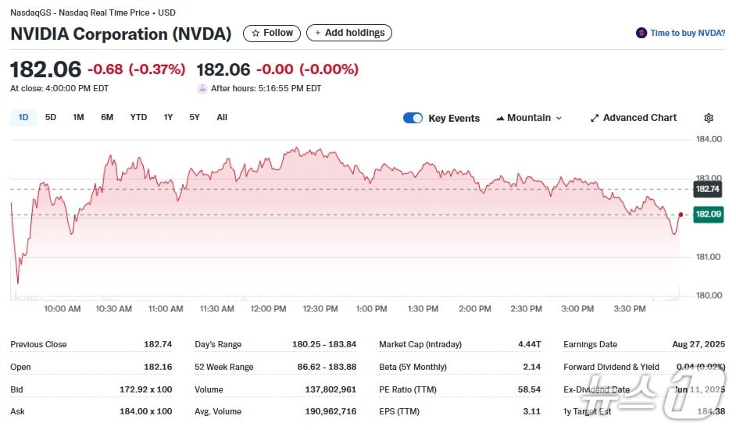Click the red current price dot on chart
736x430 pixels.
click(x=681, y=214)
